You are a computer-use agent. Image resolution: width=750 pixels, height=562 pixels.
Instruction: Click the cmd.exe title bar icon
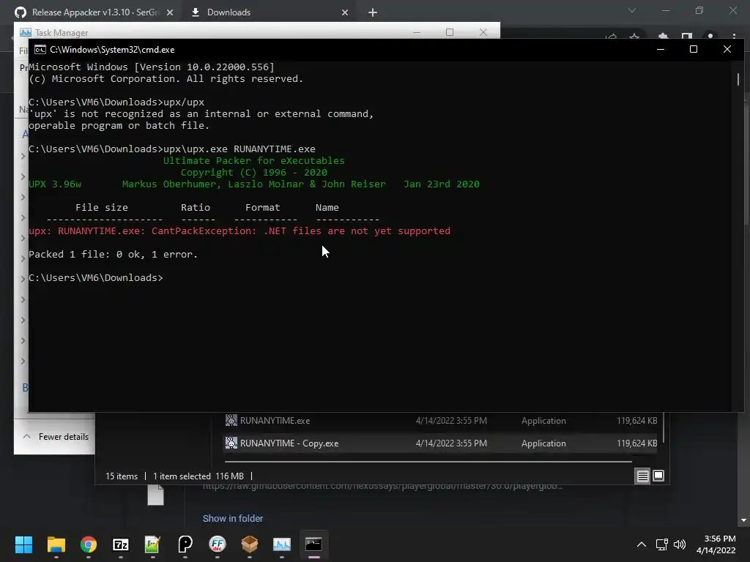(x=40, y=50)
